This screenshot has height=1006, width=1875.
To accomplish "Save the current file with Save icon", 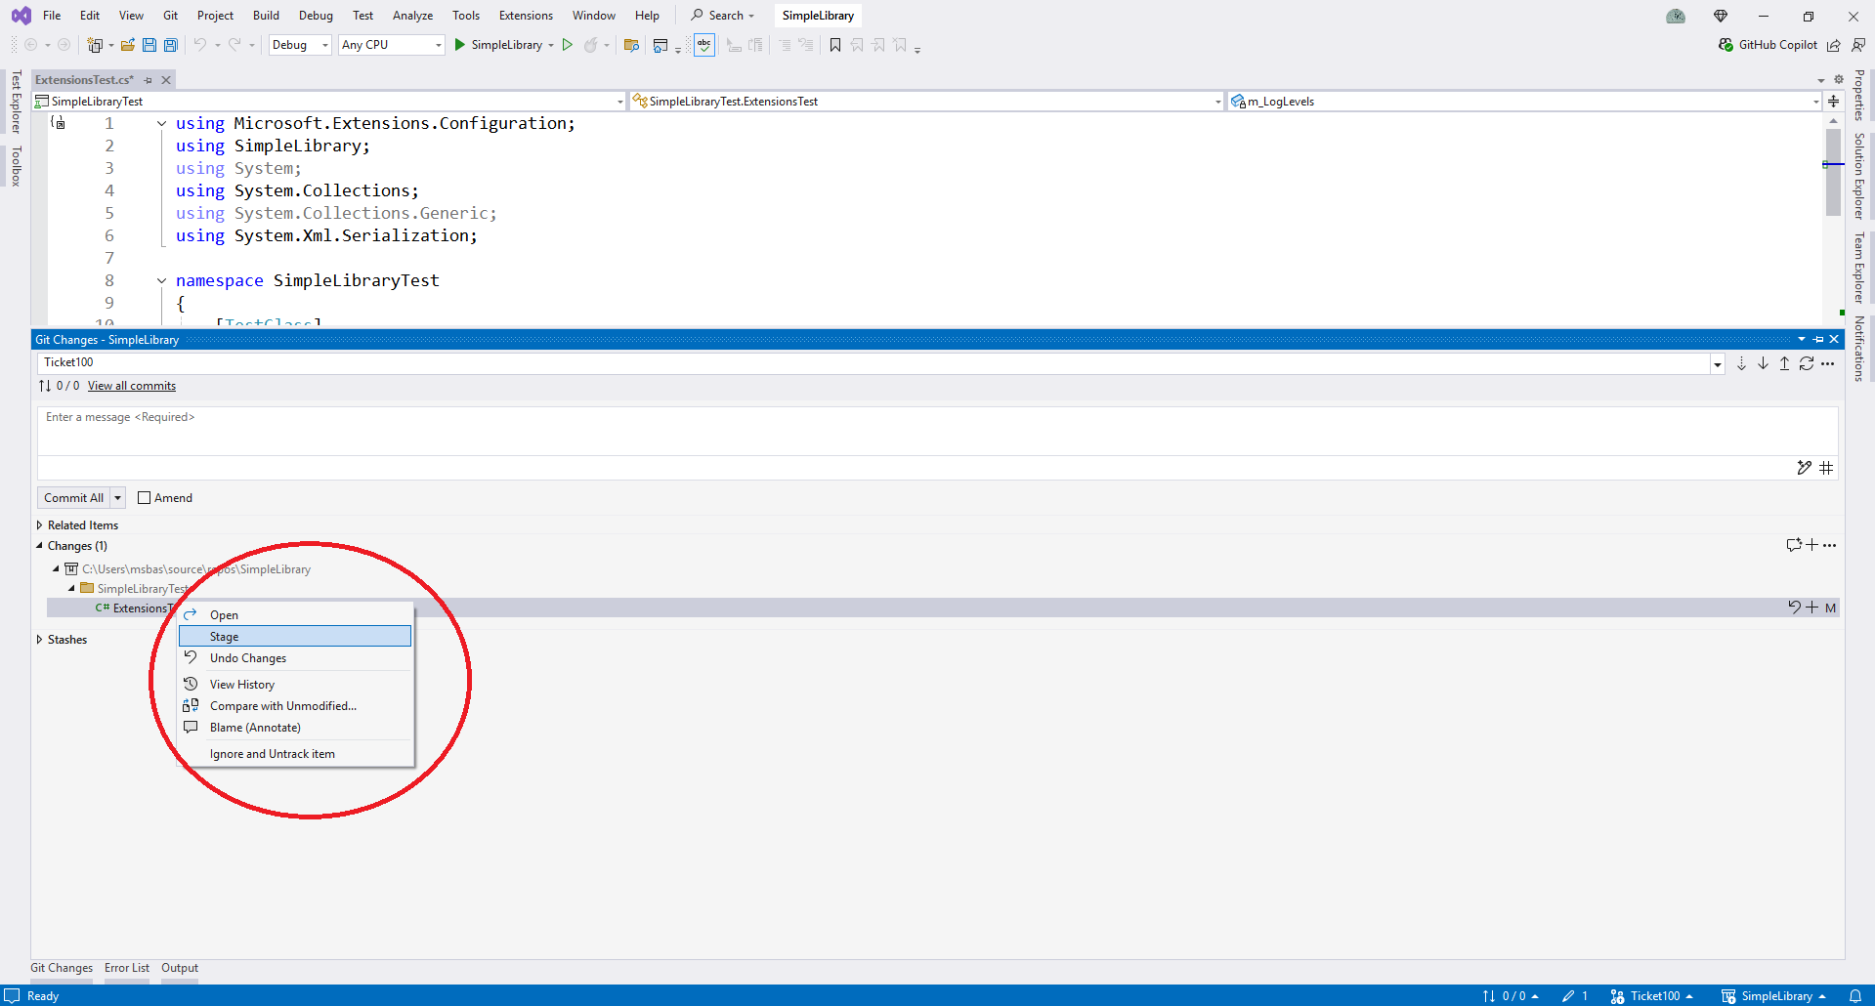I will coord(149,45).
